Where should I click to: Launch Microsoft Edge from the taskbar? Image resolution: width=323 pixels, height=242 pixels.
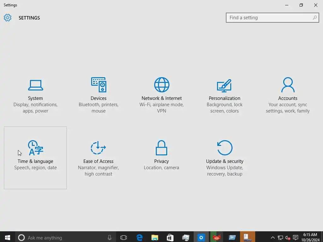(x=139, y=238)
